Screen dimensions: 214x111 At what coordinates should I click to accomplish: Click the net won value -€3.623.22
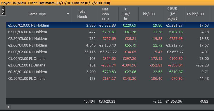[108, 52]
